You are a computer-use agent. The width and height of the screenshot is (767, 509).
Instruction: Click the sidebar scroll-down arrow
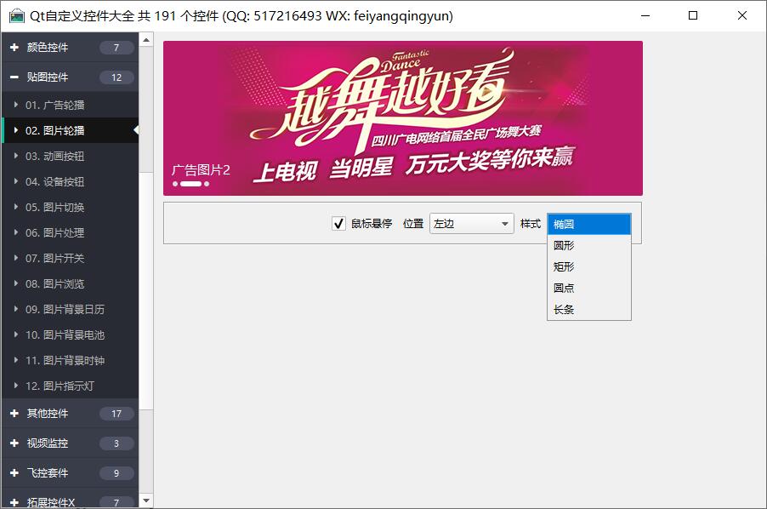[146, 500]
